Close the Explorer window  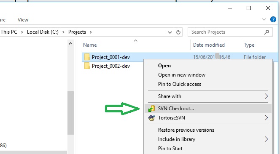click(268, 8)
